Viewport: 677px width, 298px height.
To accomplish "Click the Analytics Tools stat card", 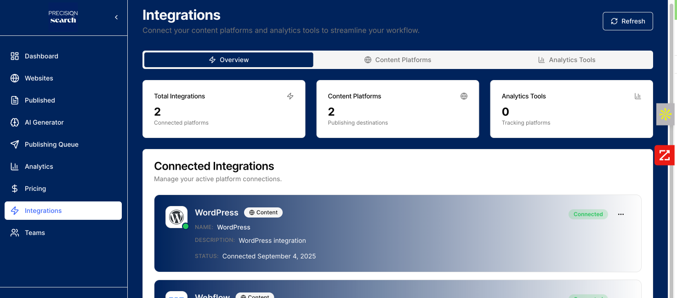I will pos(571,109).
